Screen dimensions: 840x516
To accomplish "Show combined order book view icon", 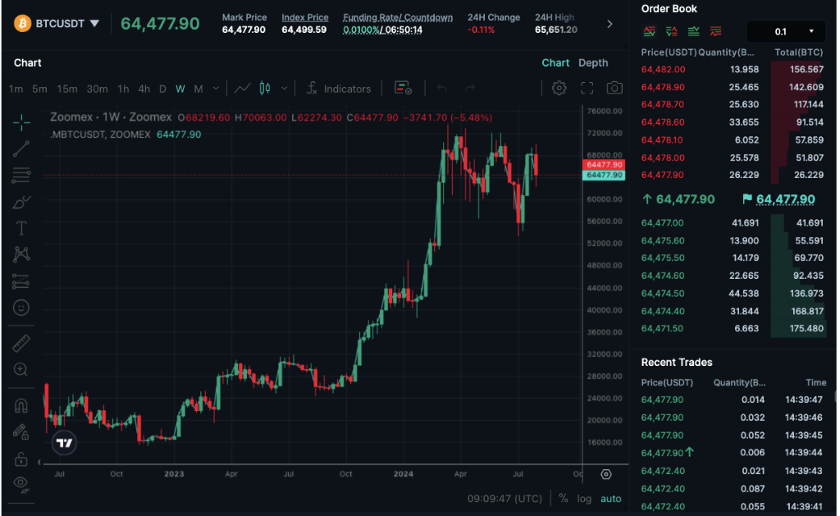I will (x=650, y=32).
